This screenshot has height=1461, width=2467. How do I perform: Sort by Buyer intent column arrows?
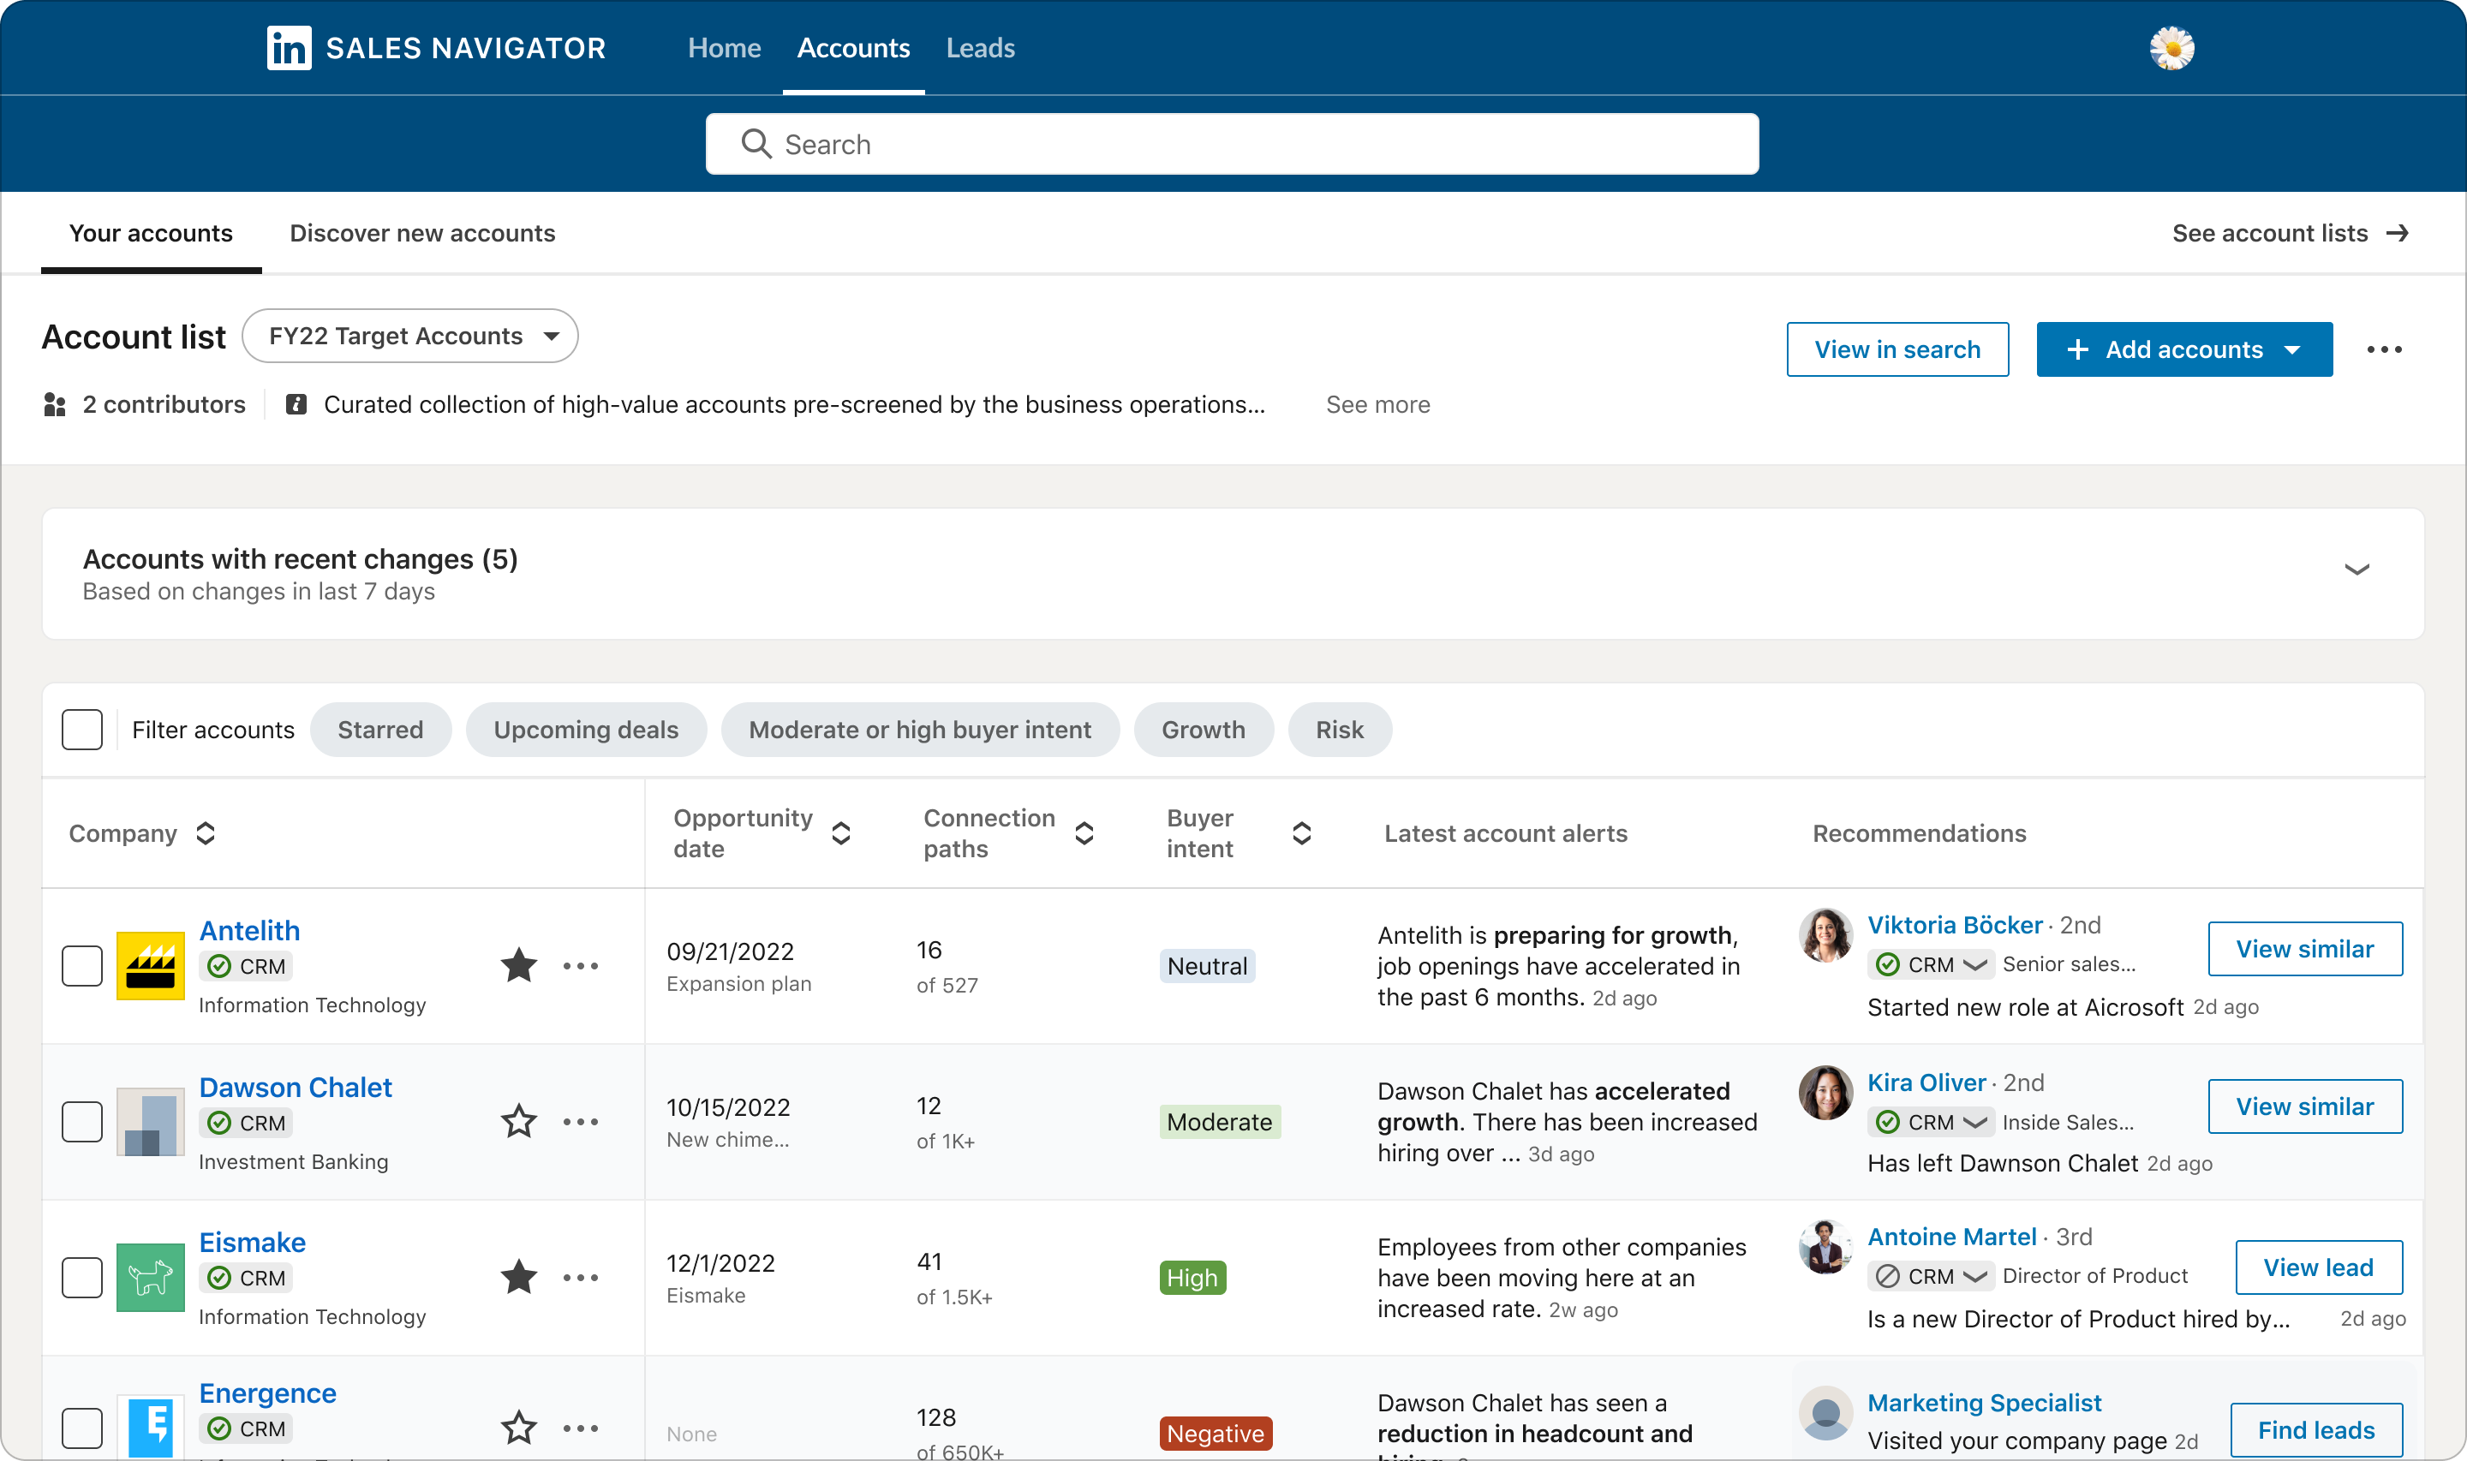[1301, 833]
